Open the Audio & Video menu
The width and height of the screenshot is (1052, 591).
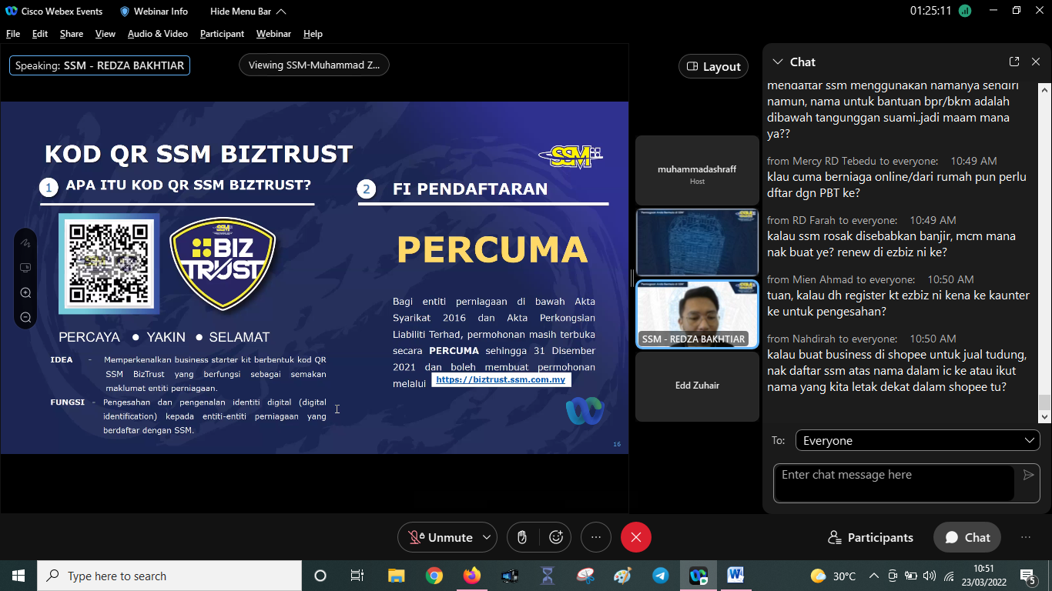[x=157, y=34]
